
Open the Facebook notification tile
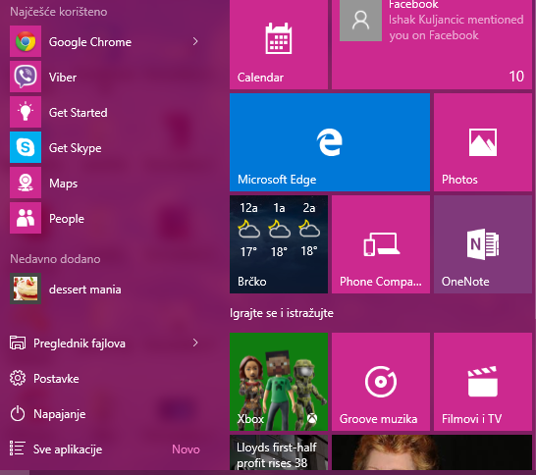[432, 44]
